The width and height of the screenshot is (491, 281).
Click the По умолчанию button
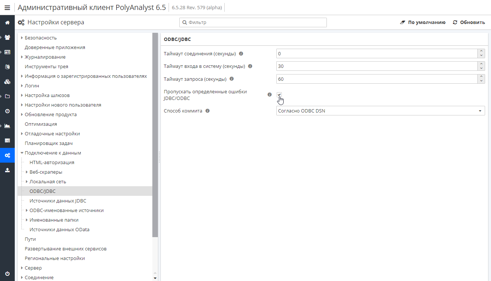click(x=423, y=22)
